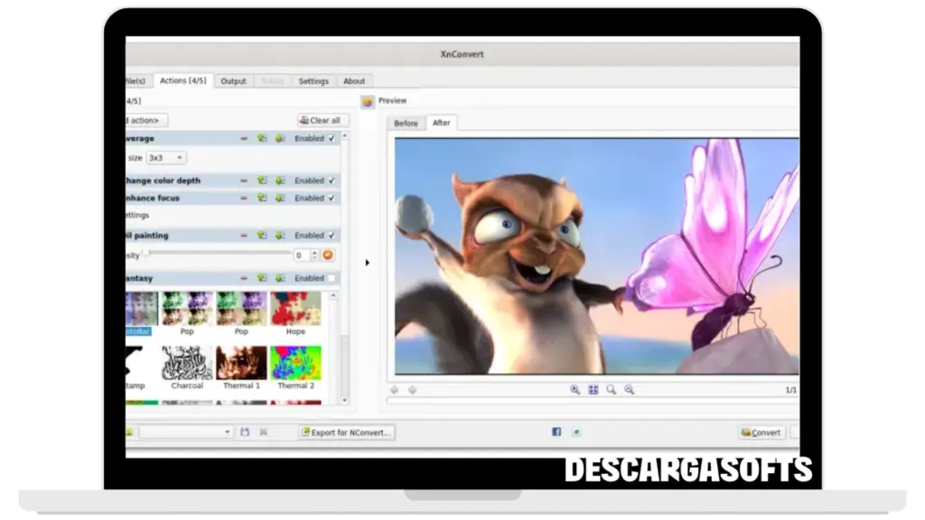Save the script using the floppy disk icon
This screenshot has height=520, width=925.
(245, 432)
